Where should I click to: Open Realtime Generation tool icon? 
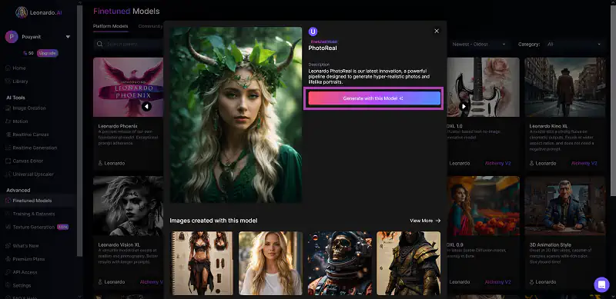pyautogui.click(x=8, y=148)
